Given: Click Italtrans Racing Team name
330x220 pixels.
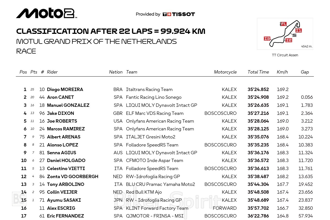Looking at the screenshot, I should [149, 89].
